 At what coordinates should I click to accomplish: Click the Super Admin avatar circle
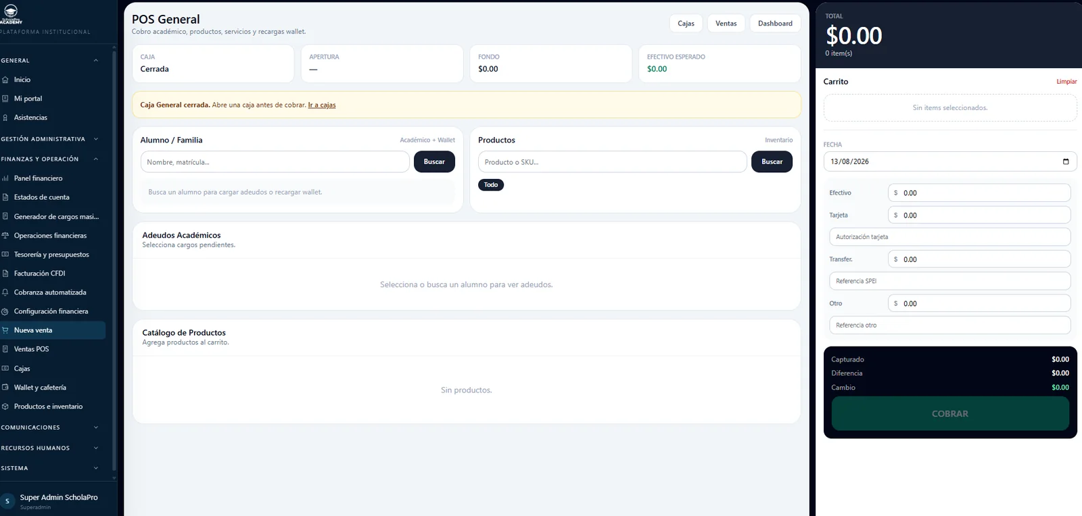pos(7,501)
